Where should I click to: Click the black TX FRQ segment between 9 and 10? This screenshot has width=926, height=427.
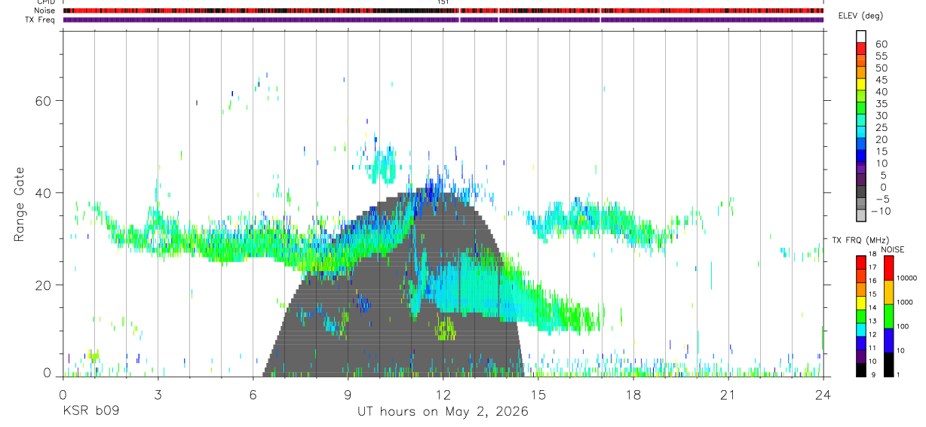(861, 370)
